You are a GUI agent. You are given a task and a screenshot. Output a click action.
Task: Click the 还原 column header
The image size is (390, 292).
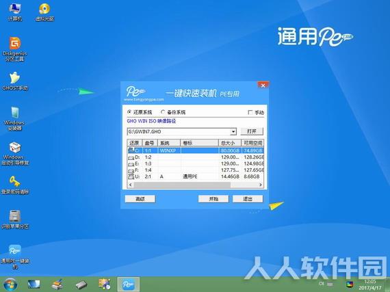134,143
